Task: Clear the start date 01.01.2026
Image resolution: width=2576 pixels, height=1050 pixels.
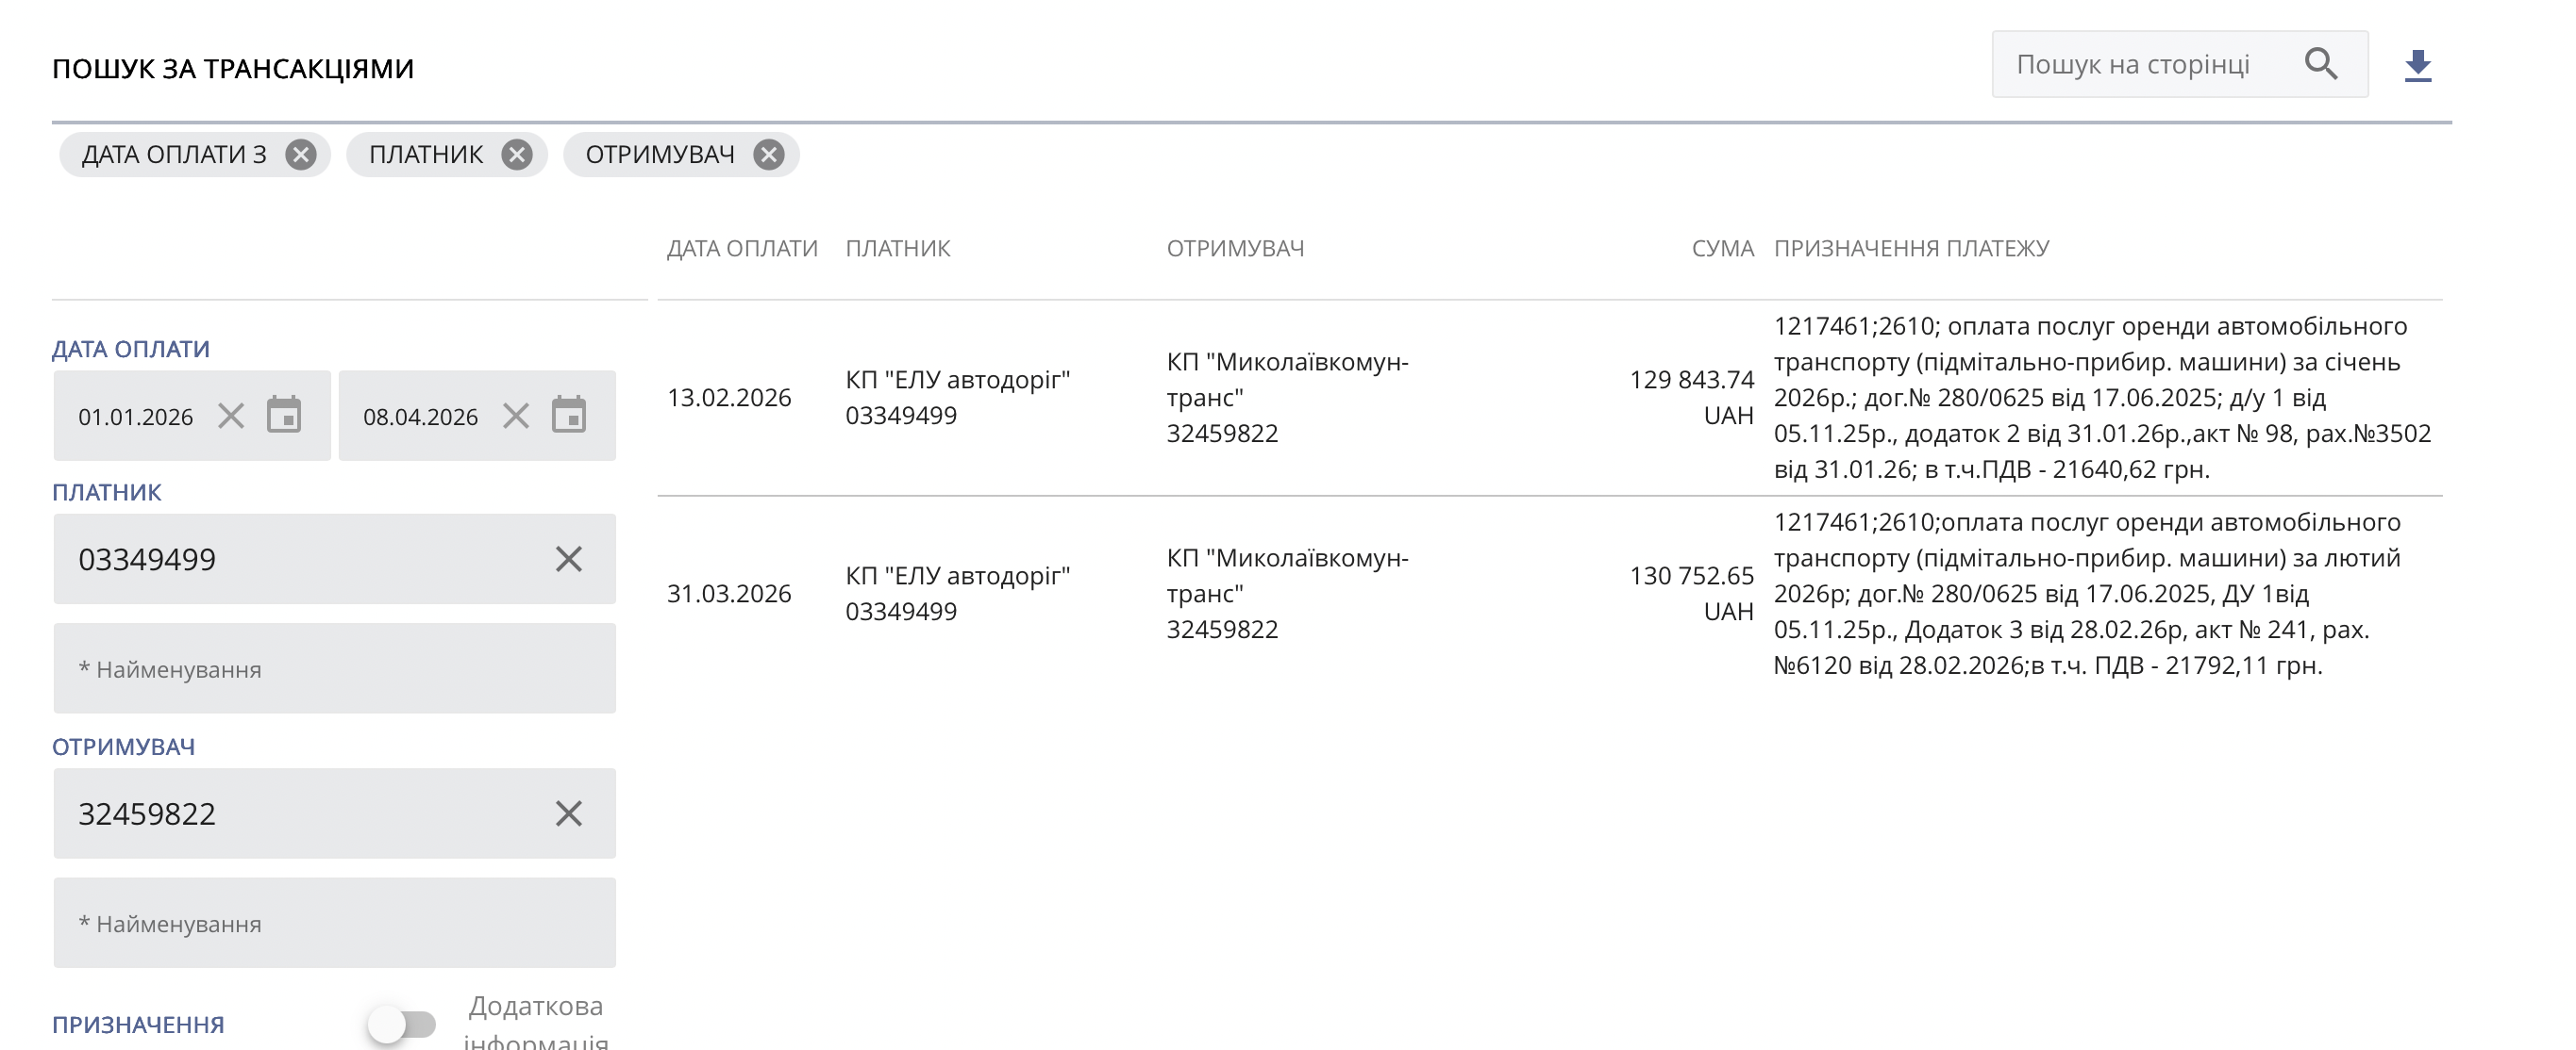Action: click(x=231, y=416)
